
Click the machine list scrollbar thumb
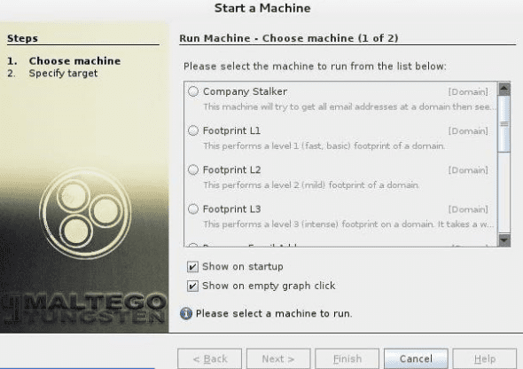point(504,124)
